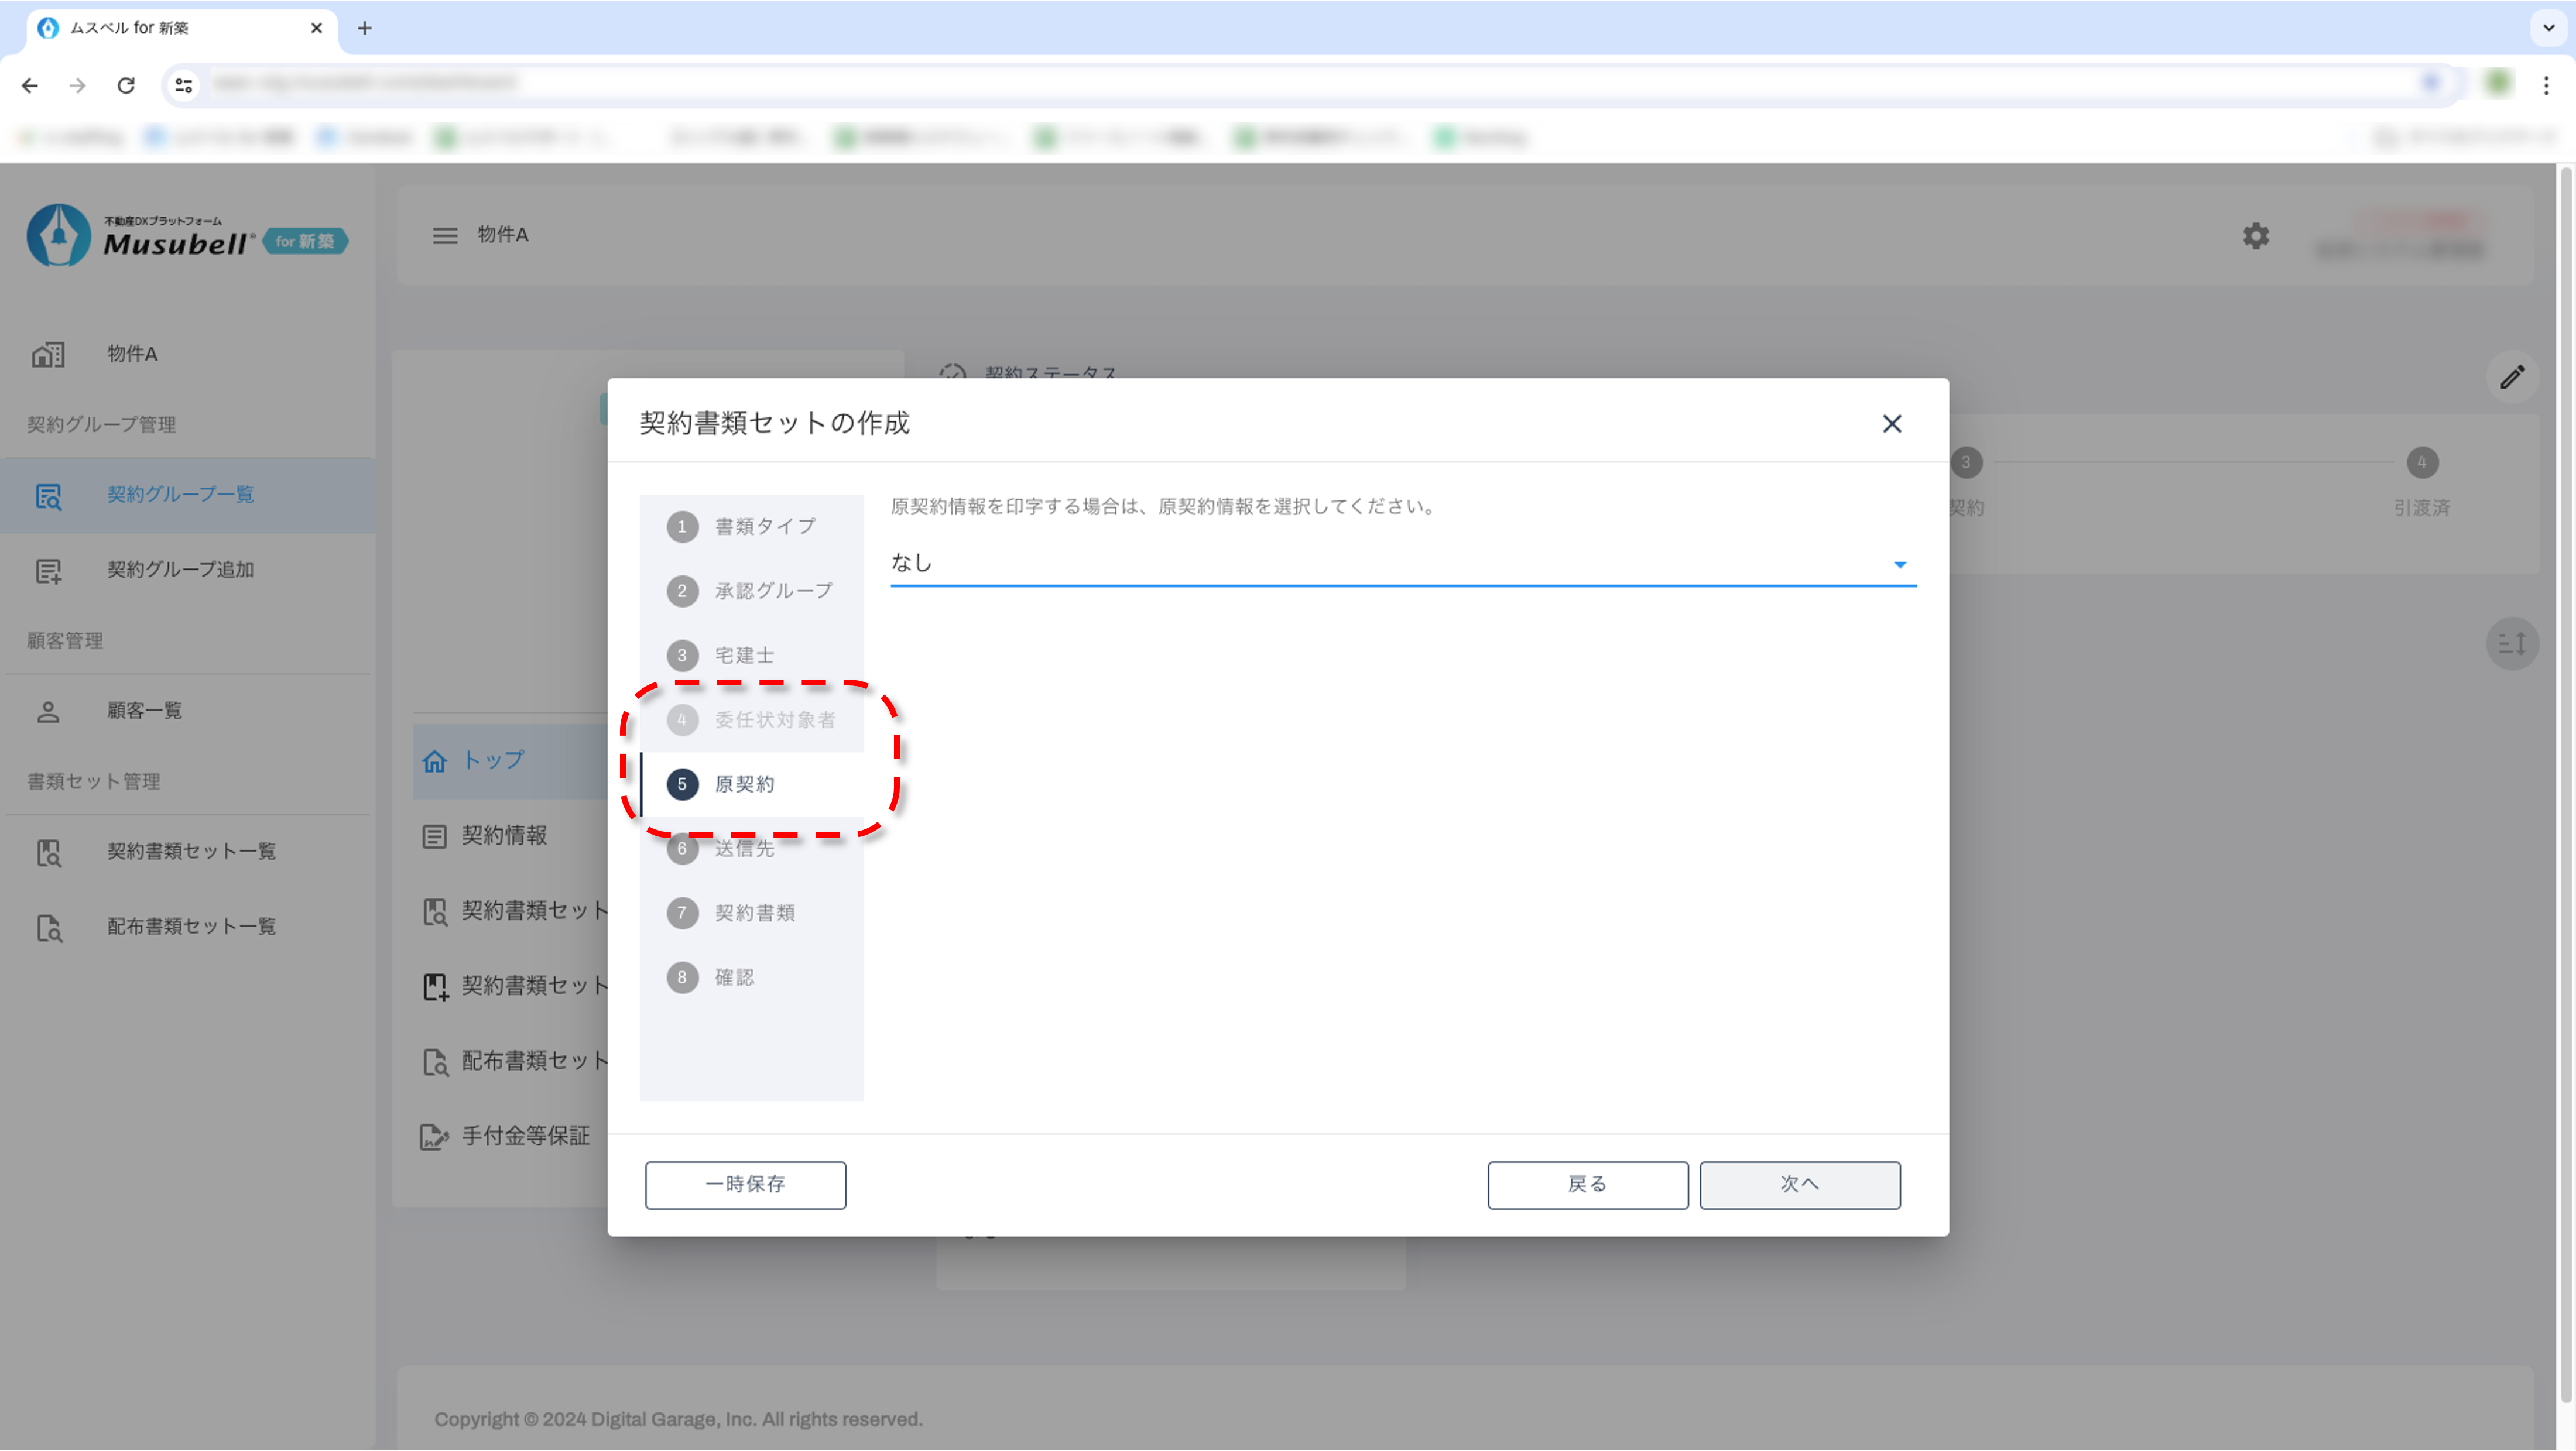Click the hamburger menu icon beside 物件A
This screenshot has width=2576, height=1451.
coord(445,235)
